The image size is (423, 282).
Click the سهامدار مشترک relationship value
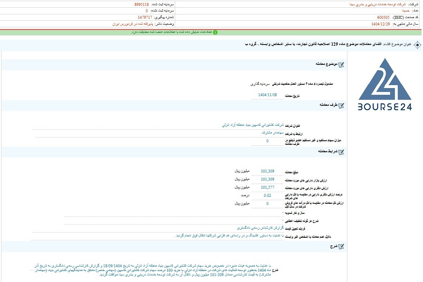click(273, 133)
